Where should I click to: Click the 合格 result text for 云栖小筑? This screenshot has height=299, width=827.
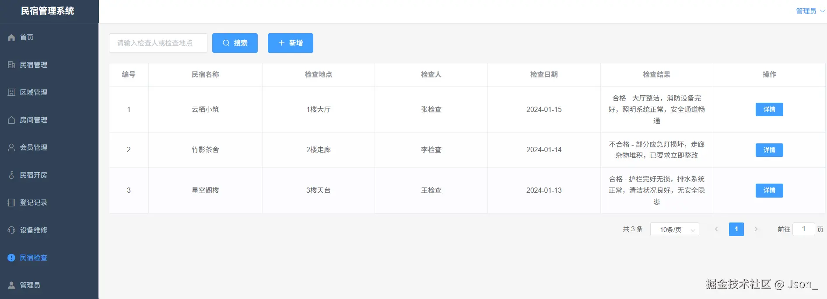point(656,109)
